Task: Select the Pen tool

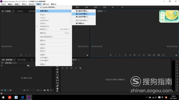Action: 57,86
